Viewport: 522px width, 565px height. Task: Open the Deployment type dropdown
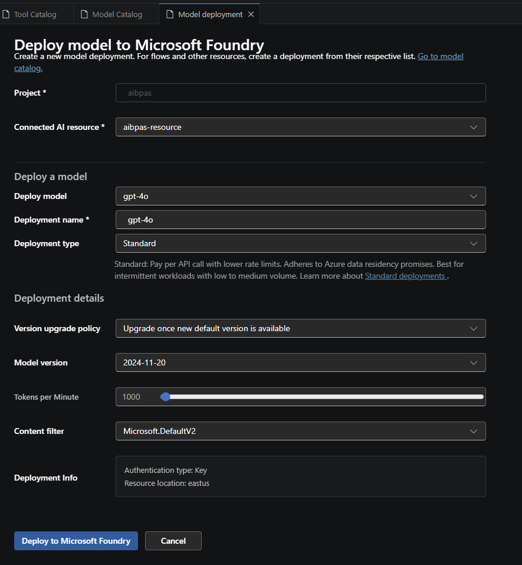300,243
